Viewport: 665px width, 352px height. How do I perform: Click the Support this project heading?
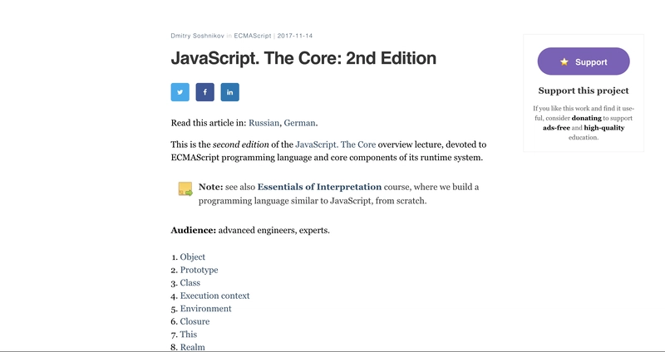point(584,90)
